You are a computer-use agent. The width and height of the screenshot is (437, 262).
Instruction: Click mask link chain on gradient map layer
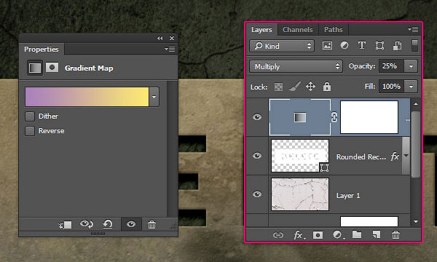click(334, 117)
